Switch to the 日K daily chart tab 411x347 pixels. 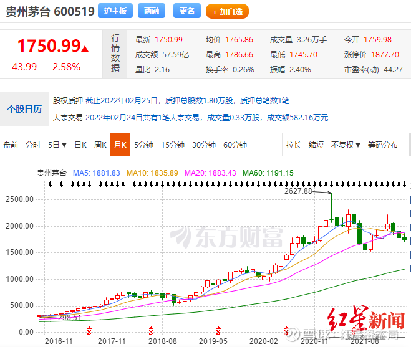(x=80, y=145)
